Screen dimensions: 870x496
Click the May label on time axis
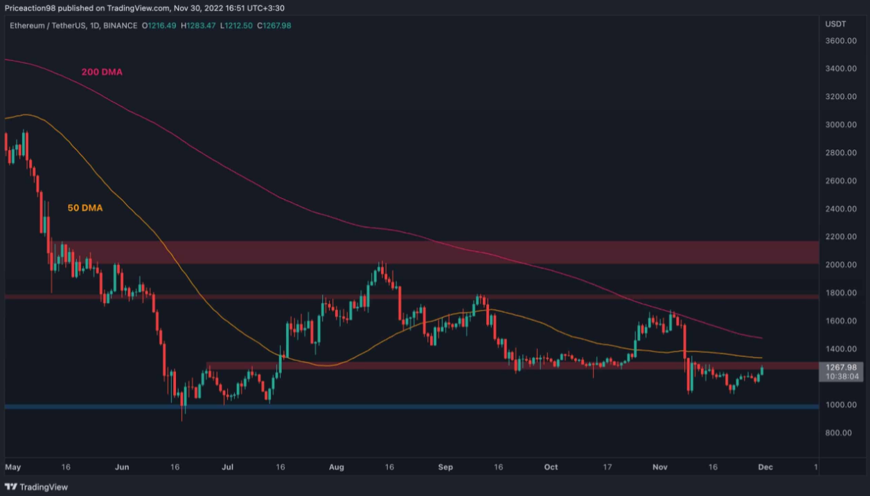(12, 467)
